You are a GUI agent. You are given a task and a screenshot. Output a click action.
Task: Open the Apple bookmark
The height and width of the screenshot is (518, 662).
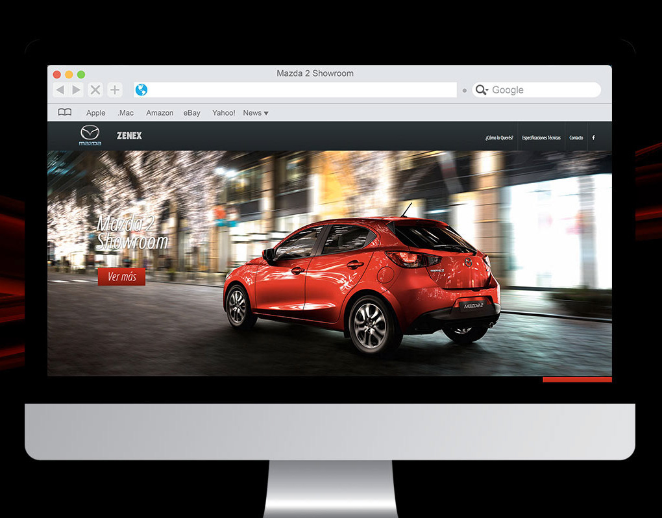96,113
